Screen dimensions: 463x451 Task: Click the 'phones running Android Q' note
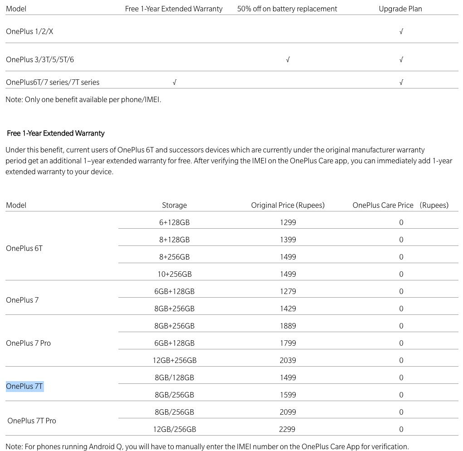pyautogui.click(x=207, y=446)
